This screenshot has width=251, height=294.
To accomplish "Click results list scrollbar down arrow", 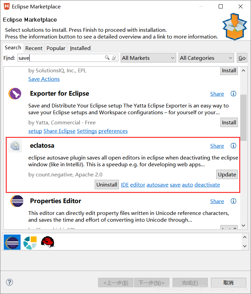I will pos(243,225).
